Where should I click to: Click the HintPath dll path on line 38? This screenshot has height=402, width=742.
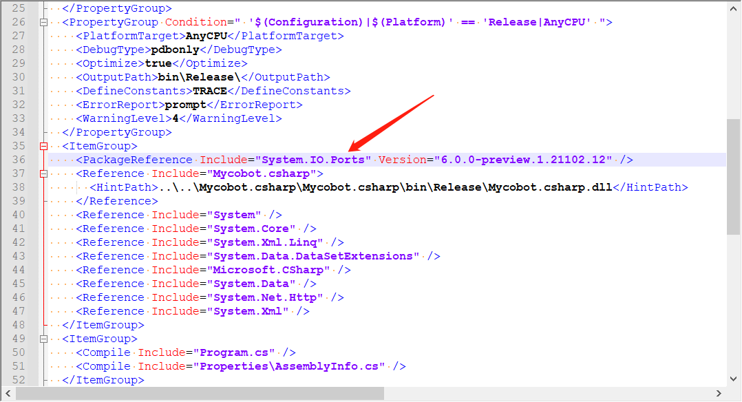click(385, 187)
